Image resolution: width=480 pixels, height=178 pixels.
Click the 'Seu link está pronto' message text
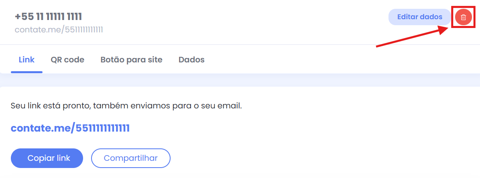(x=126, y=106)
